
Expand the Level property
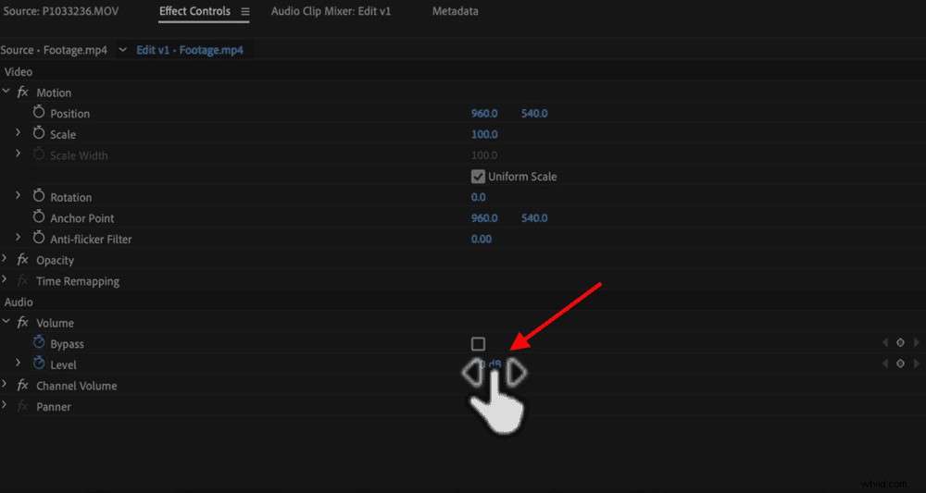(x=19, y=364)
